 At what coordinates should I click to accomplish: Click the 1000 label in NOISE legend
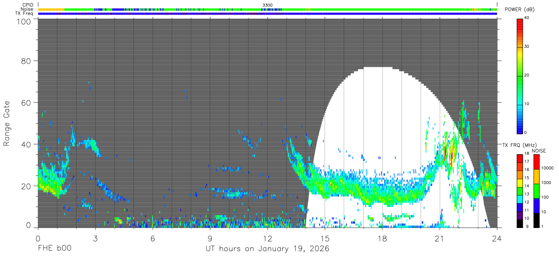[546, 182]
